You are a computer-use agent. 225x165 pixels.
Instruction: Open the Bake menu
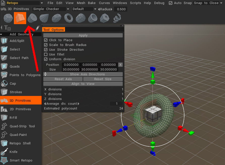tap(91, 3)
